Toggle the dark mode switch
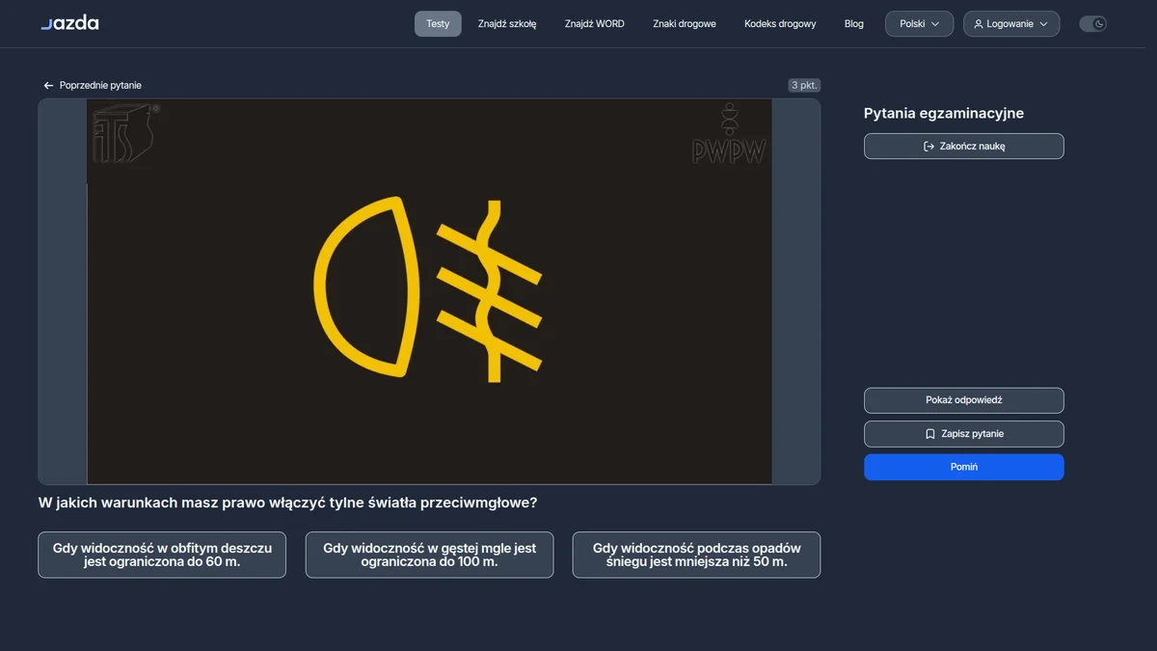This screenshot has height=651, width=1157. pyautogui.click(x=1093, y=24)
